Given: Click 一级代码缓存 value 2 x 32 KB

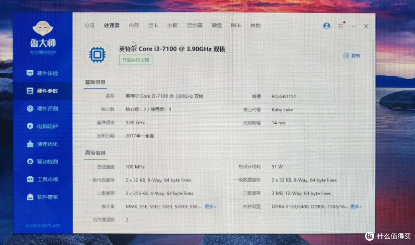Looking at the screenshot, I should [x=158, y=180].
